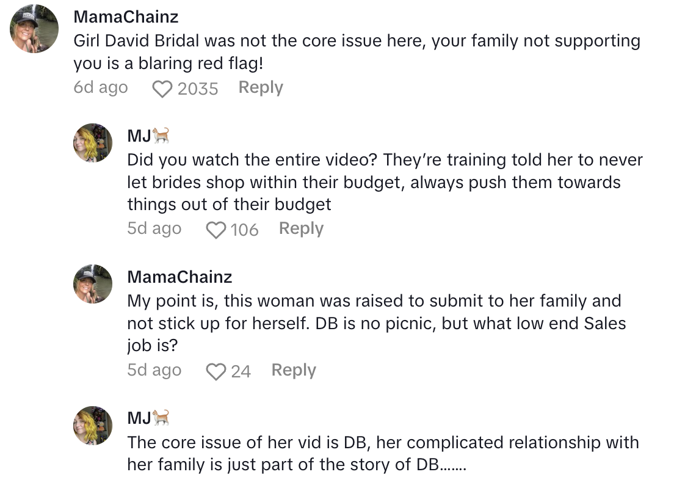Select the 'Girl David Bridal was not' comment text
The width and height of the screenshot is (674, 480).
[x=357, y=53]
